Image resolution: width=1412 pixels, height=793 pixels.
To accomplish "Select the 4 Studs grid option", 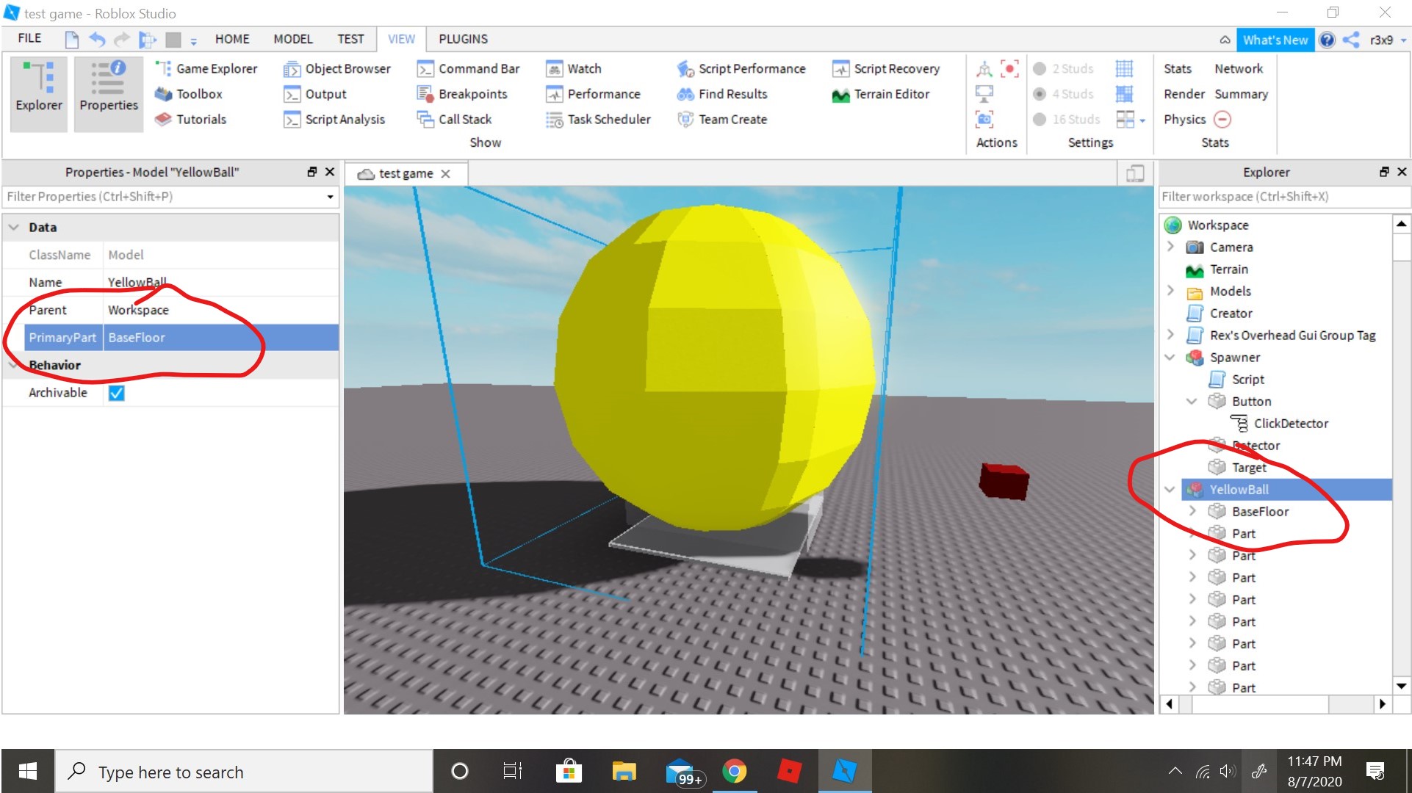I will (1064, 94).
